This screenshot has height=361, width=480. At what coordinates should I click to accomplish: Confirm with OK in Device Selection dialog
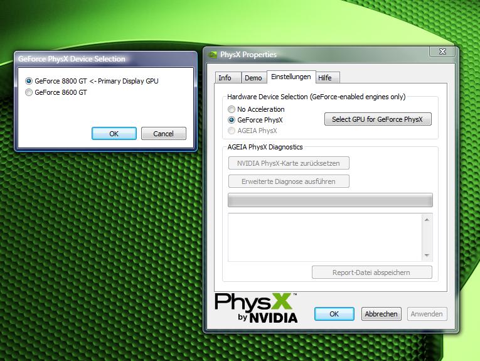coord(114,134)
